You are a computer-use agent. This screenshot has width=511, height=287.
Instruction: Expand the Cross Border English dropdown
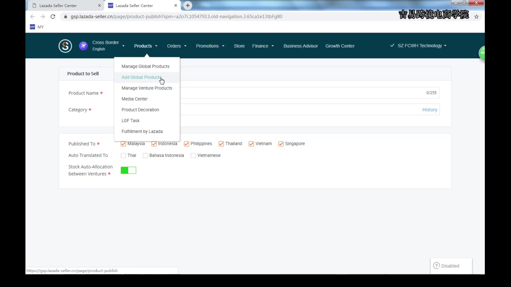click(108, 46)
